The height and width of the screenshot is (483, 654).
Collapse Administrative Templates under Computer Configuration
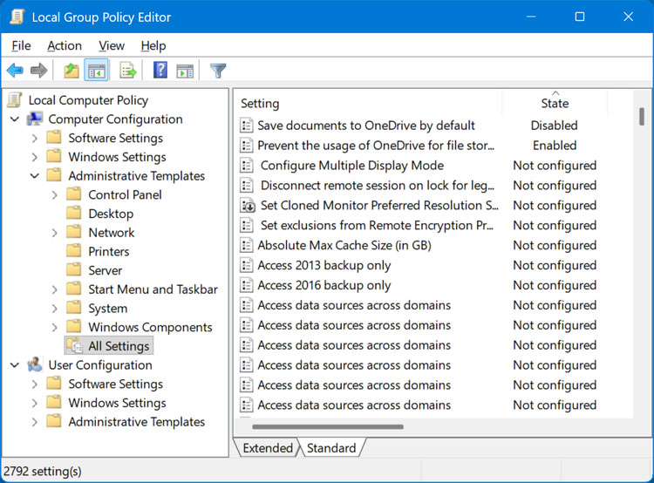[35, 176]
